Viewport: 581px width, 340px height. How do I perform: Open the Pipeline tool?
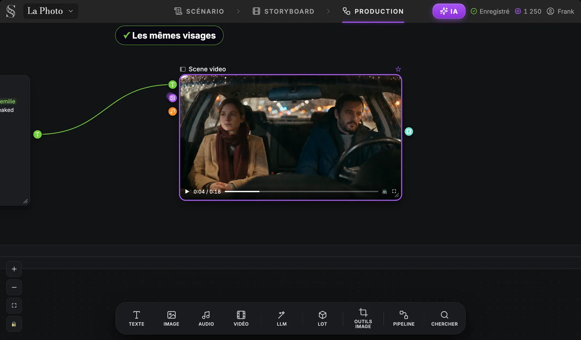(404, 318)
